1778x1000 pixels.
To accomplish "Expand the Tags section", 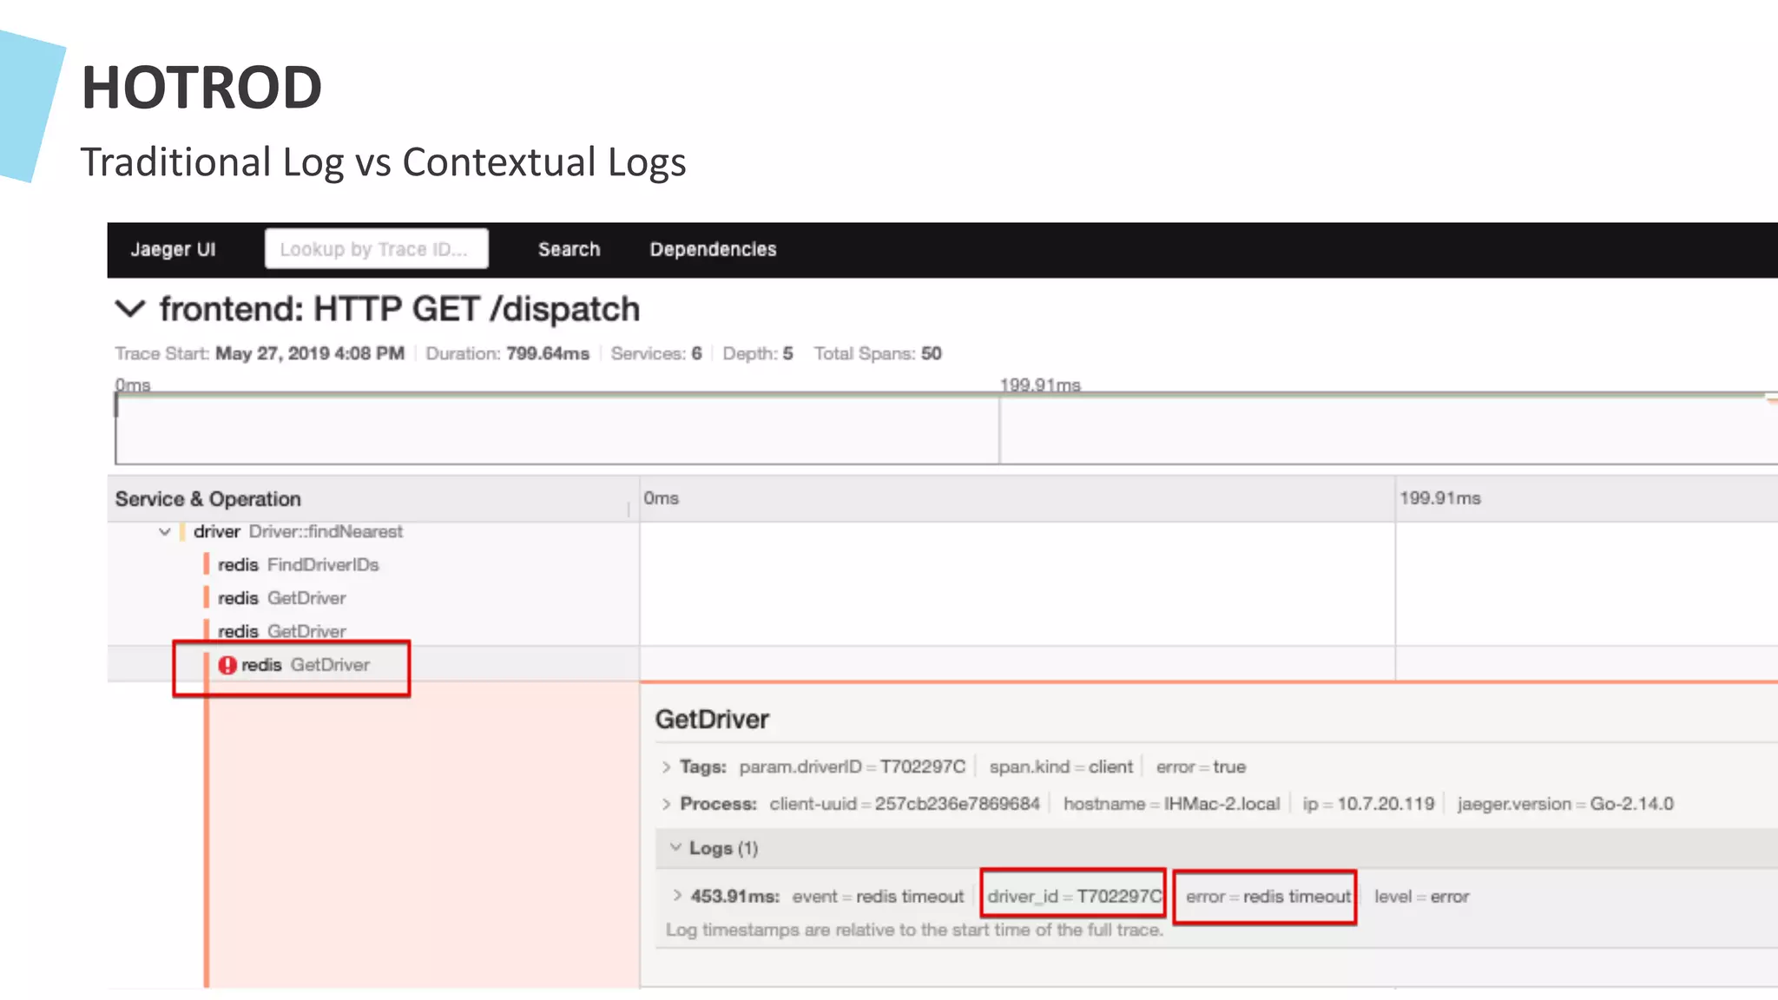I will [x=666, y=767].
